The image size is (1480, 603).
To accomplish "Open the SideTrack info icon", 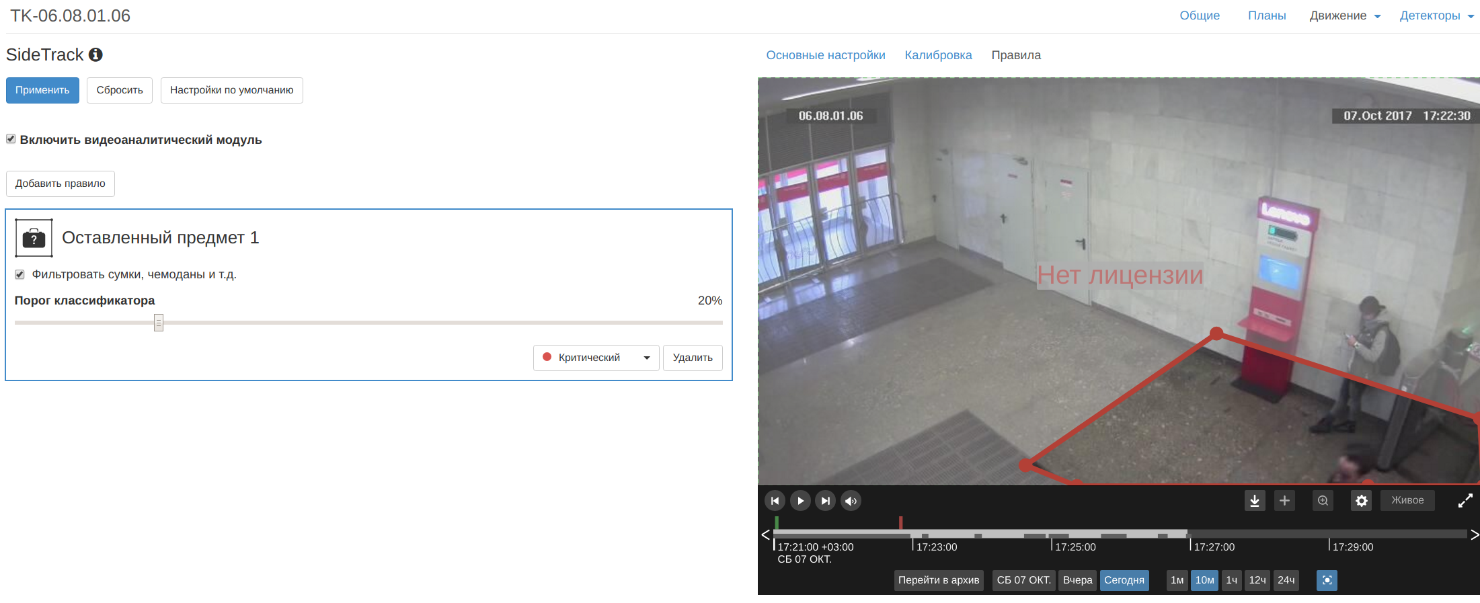I will click(x=95, y=54).
